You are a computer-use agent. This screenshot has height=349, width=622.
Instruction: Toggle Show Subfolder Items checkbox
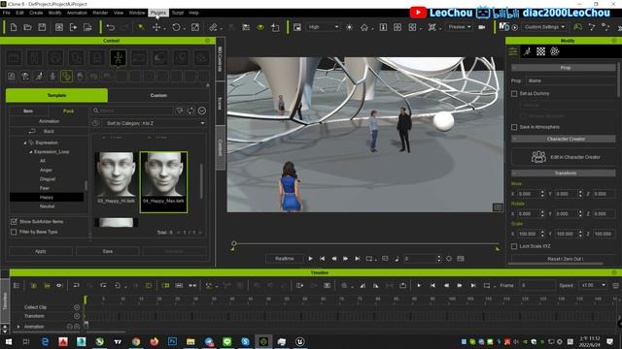click(14, 222)
